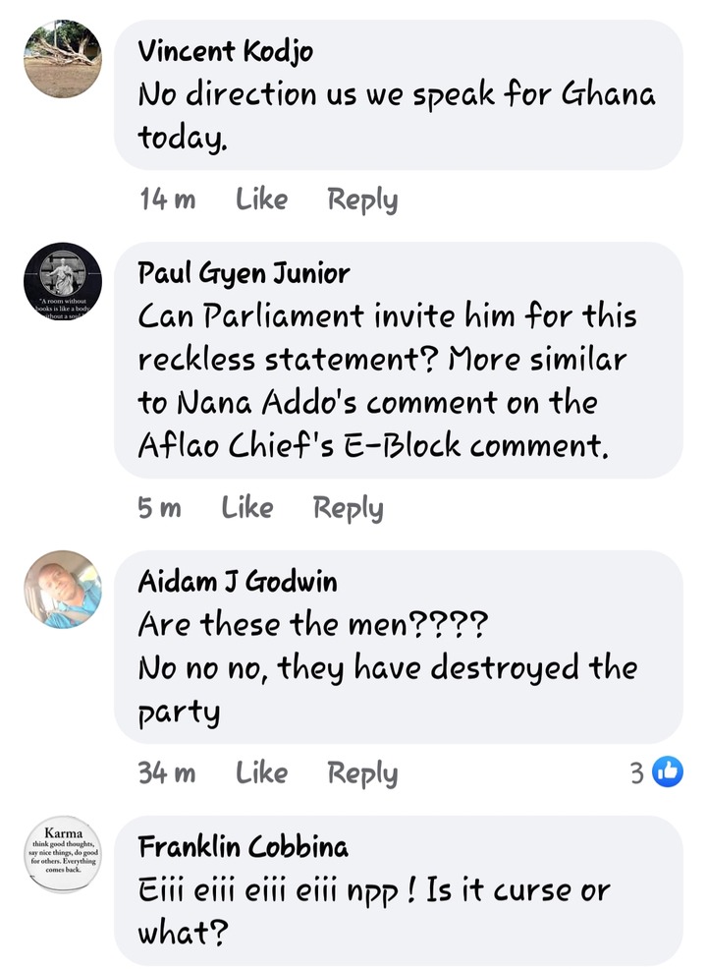707x969 pixels.
Task: Select Franklin Cobbina's comment bubble text
Action: (x=373, y=911)
